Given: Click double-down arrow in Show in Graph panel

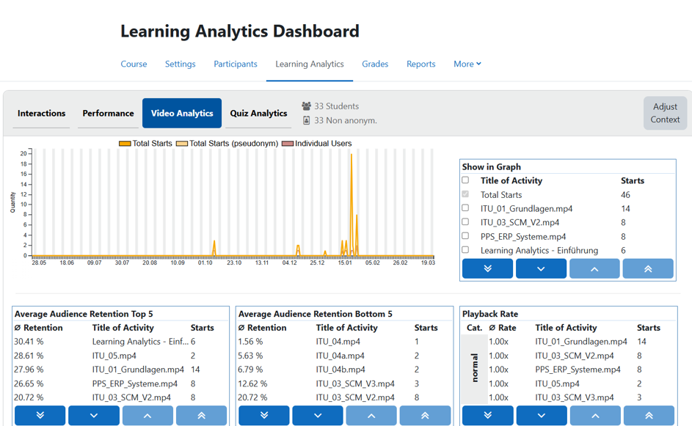Looking at the screenshot, I should coord(487,268).
